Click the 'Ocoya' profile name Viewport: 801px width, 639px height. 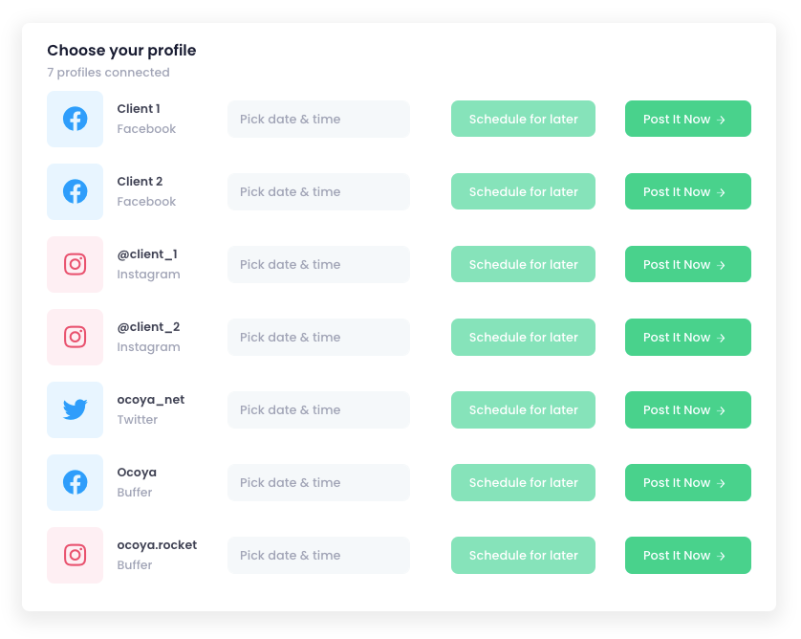[137, 473]
